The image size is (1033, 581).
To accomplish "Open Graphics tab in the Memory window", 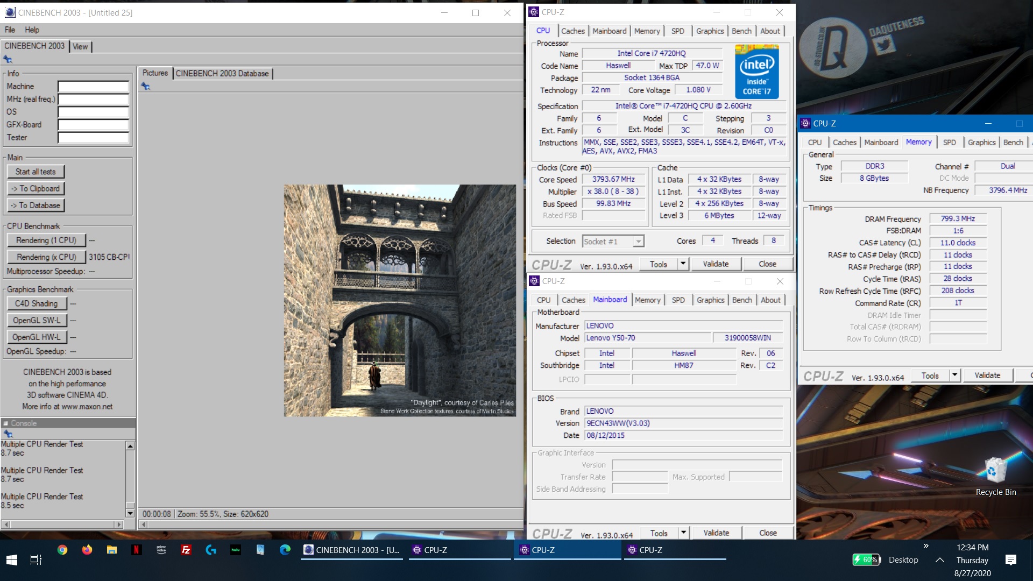I will tap(981, 143).
